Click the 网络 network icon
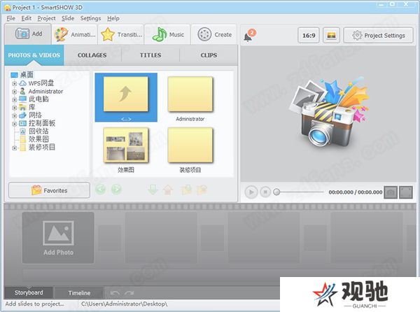 click(x=23, y=115)
